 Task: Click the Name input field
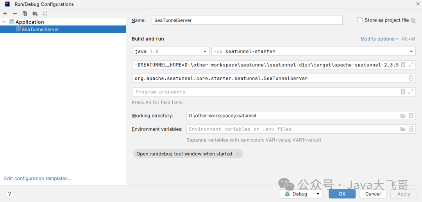pyautogui.click(x=247, y=20)
